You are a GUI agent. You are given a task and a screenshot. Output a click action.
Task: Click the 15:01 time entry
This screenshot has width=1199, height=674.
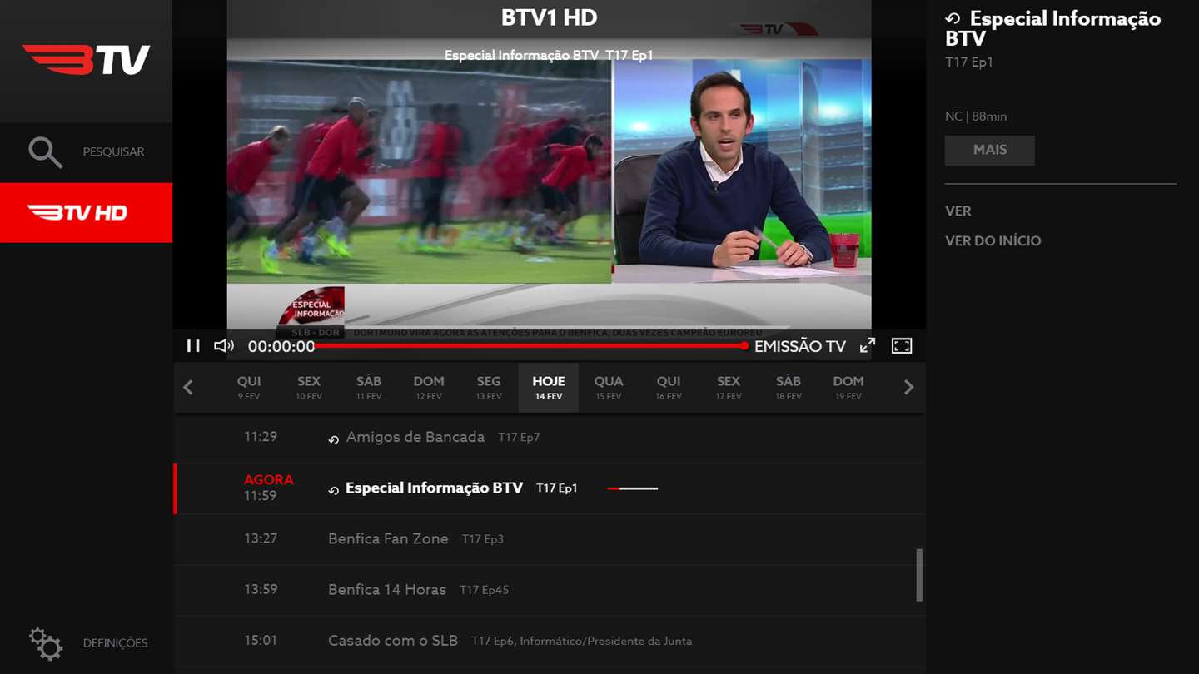261,641
